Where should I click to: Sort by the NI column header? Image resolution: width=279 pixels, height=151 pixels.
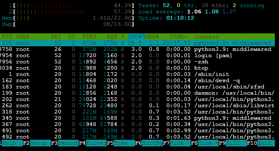click(72, 37)
